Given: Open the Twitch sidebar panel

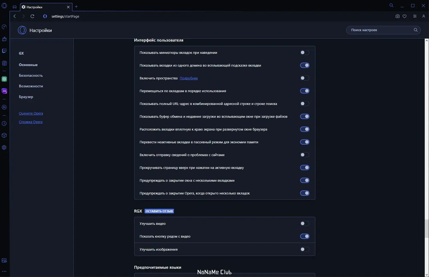Looking at the screenshot, I should point(4,51).
